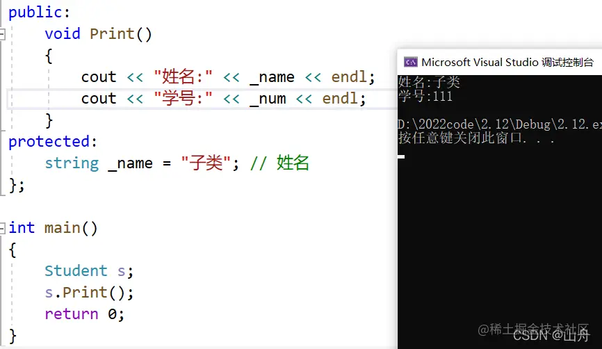Click the 'Student s;' statement

point(89,271)
